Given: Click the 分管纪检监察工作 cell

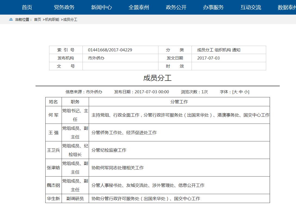Looking at the screenshot, I should click(x=179, y=150).
